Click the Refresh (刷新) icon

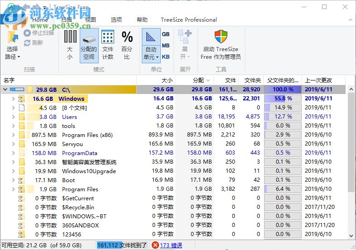(x=27, y=42)
